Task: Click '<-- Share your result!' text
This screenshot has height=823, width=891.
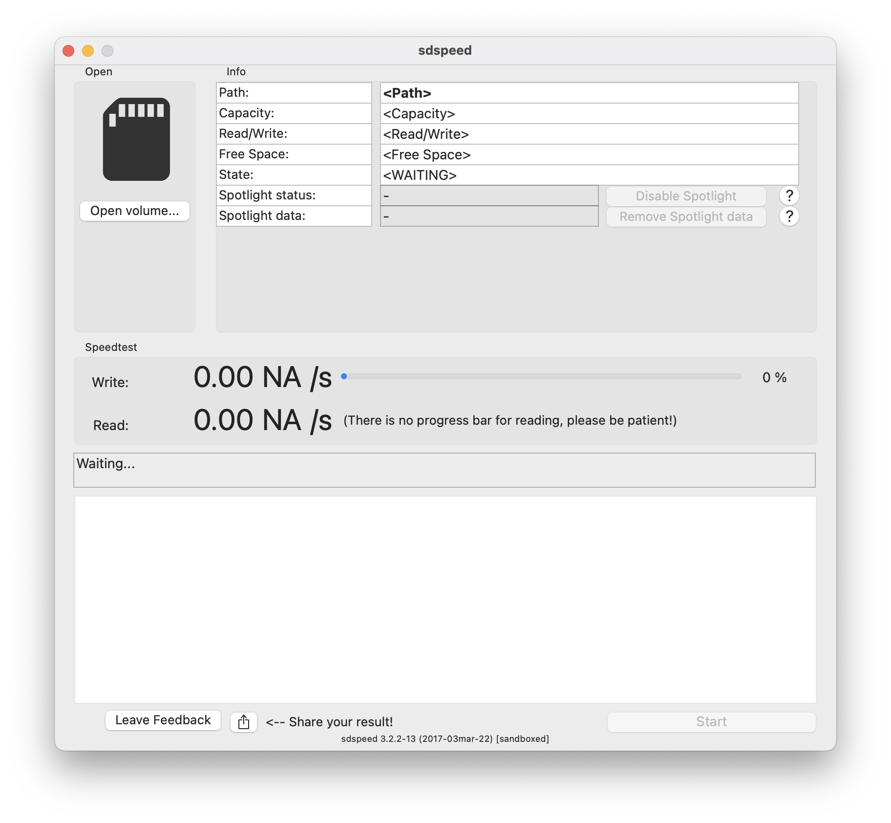Action: [x=329, y=722]
